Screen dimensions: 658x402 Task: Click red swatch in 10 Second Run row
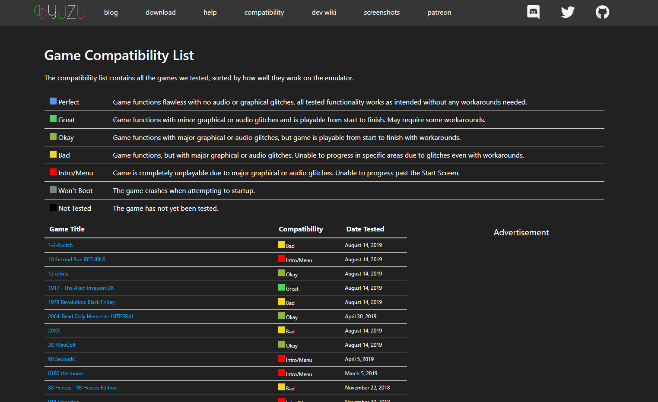pyautogui.click(x=281, y=259)
